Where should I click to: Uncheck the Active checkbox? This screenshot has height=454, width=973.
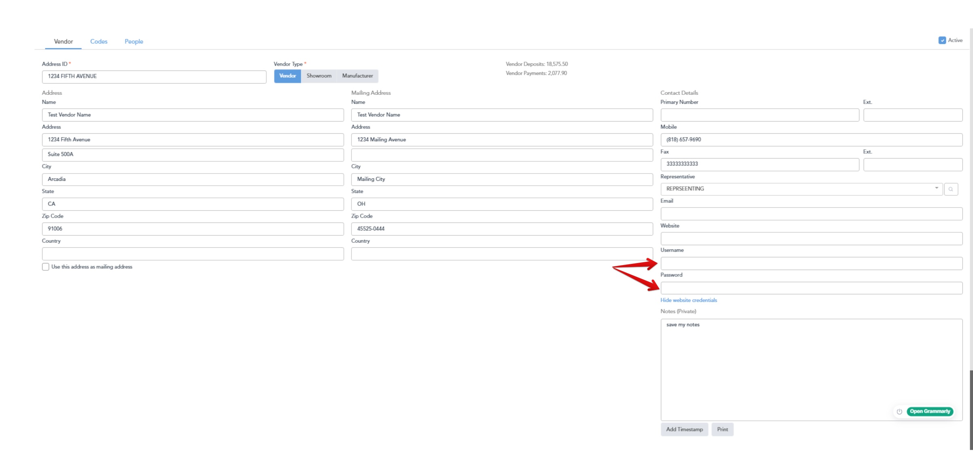point(942,40)
